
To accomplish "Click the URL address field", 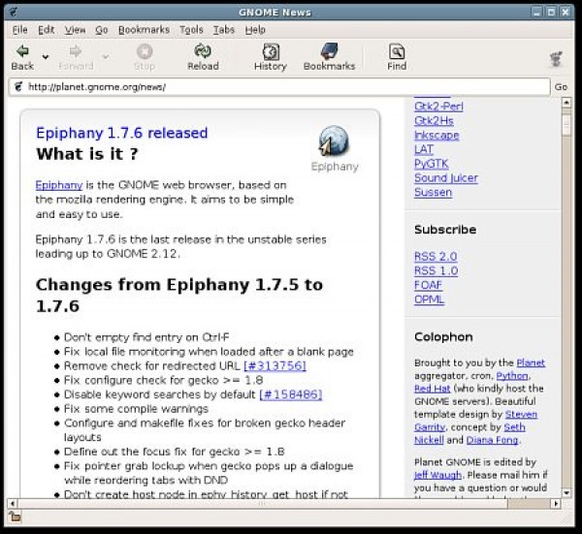I will [x=281, y=87].
